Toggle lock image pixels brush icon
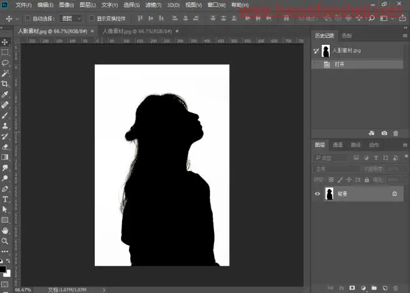The height and width of the screenshot is (293, 410). pos(340,180)
